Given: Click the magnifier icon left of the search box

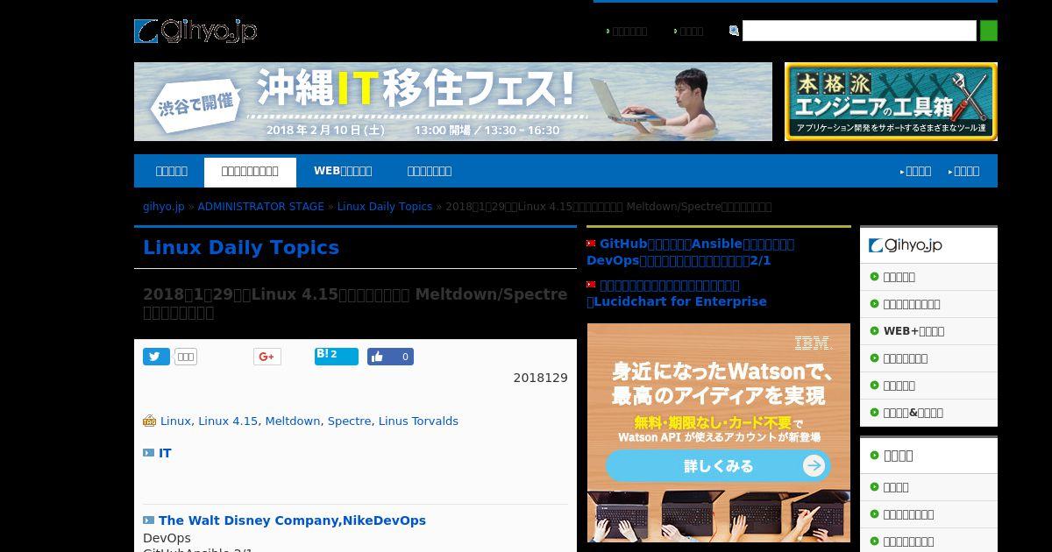Looking at the screenshot, I should (x=734, y=31).
